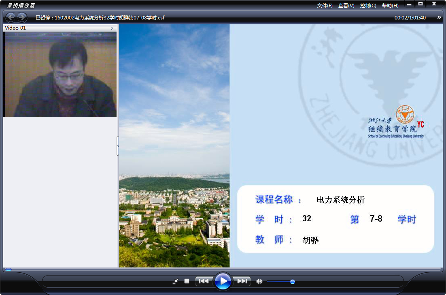This screenshot has width=446, height=295.
Task: Click the Video 01 panel header
Action: tap(60, 28)
